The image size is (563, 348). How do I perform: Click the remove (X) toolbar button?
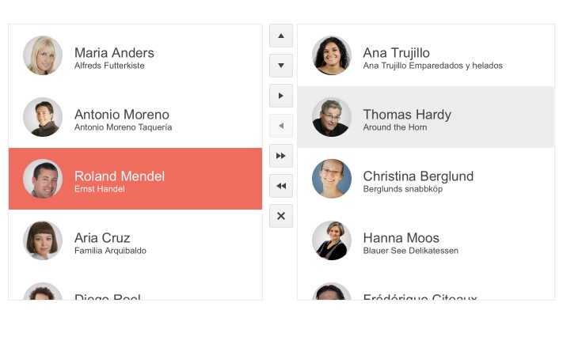click(x=281, y=216)
